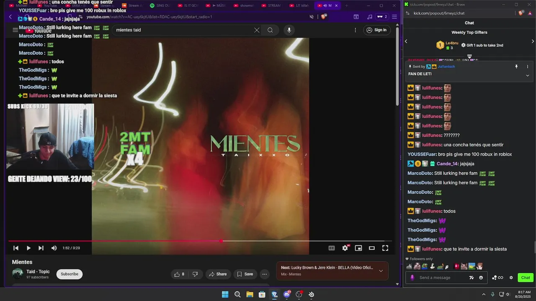Viewport: 536px width, 301px height.
Task: Open YouTube player settings gear
Action: pos(345,248)
